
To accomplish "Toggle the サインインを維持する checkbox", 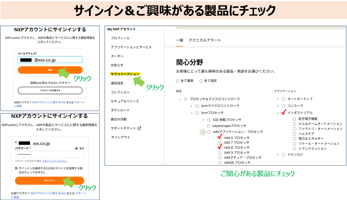I will 16,168.
